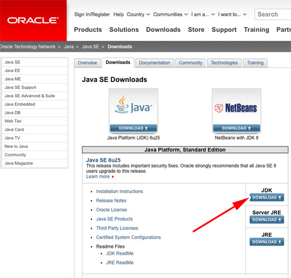Open the Support menu
The height and width of the screenshot is (278, 291).
click(224, 30)
